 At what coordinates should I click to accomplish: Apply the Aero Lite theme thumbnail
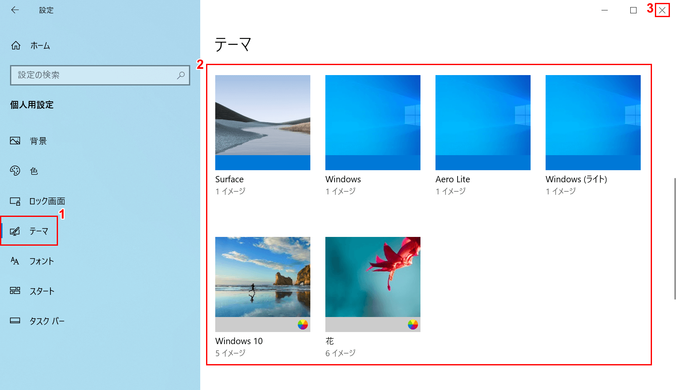[x=483, y=123]
